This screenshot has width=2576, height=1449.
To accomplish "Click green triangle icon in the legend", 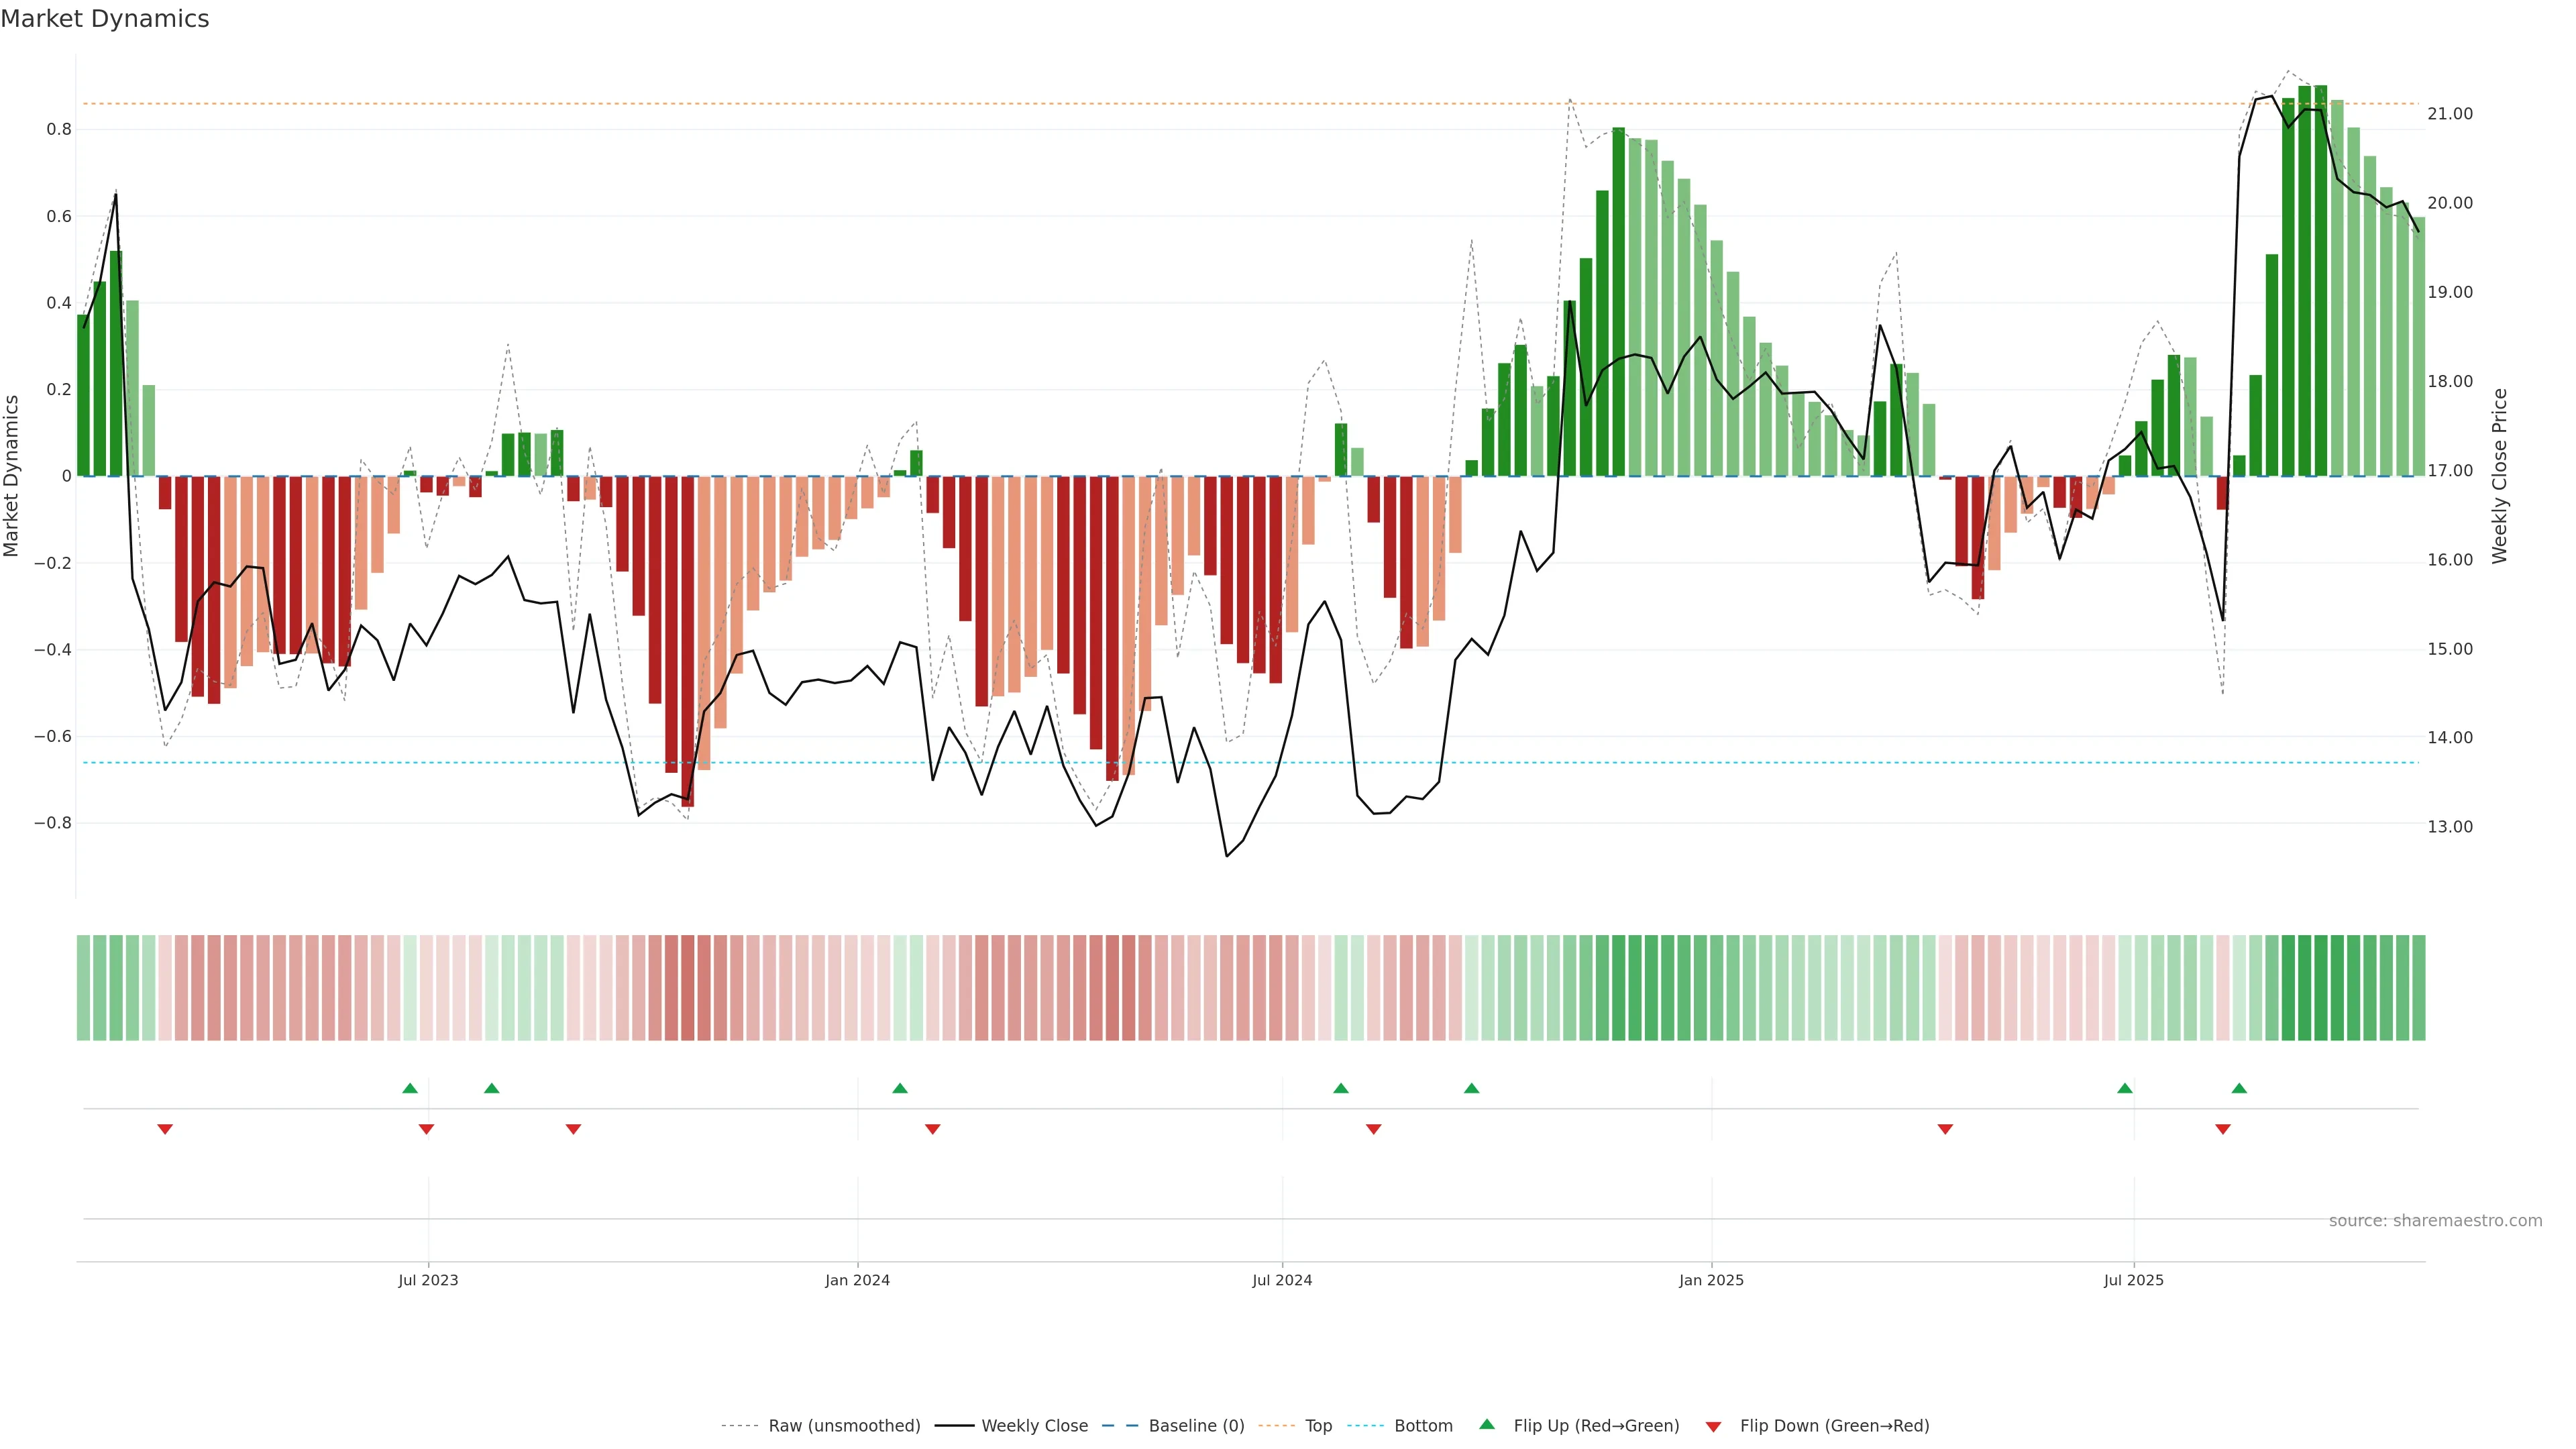I will (x=1487, y=1424).
